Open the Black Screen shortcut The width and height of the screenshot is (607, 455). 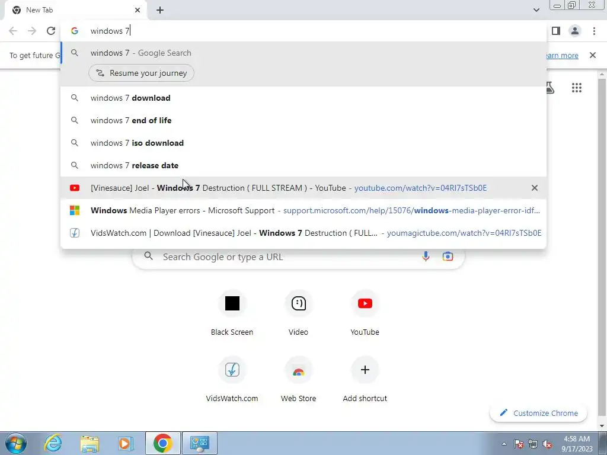pos(232,314)
